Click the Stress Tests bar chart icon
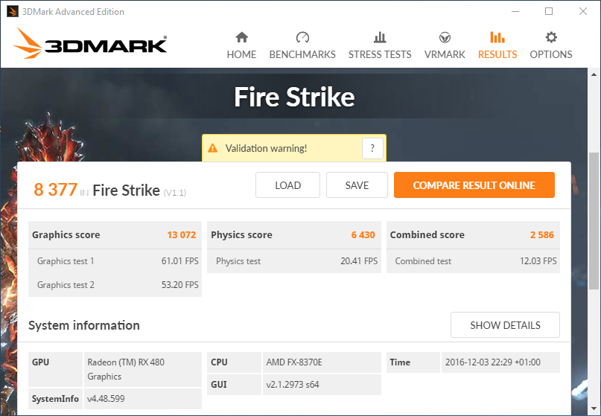The height and width of the screenshot is (416, 601). pyautogui.click(x=380, y=37)
